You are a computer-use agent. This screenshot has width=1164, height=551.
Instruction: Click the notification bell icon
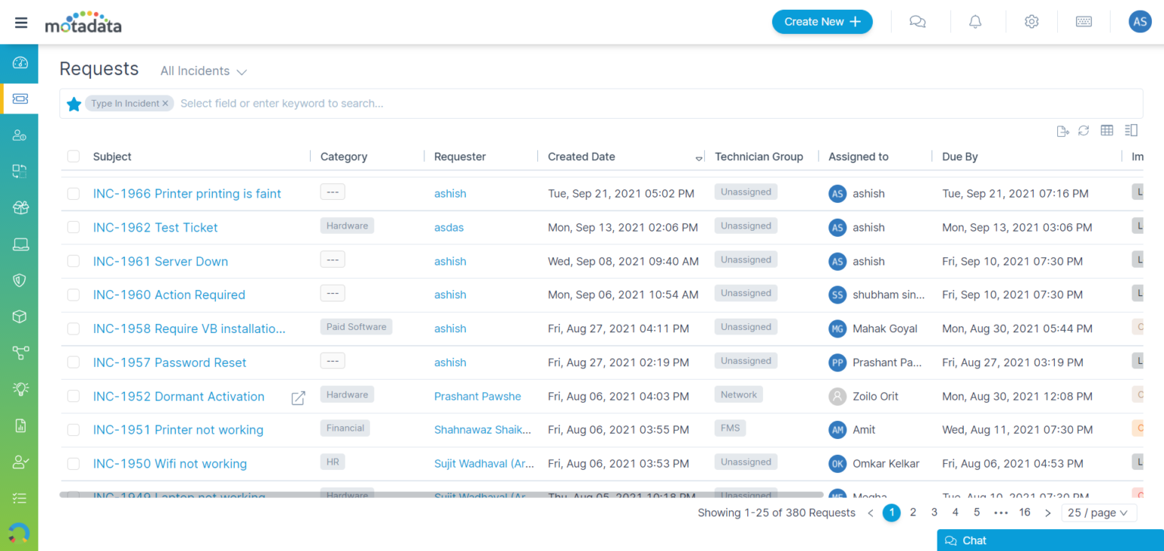click(975, 22)
